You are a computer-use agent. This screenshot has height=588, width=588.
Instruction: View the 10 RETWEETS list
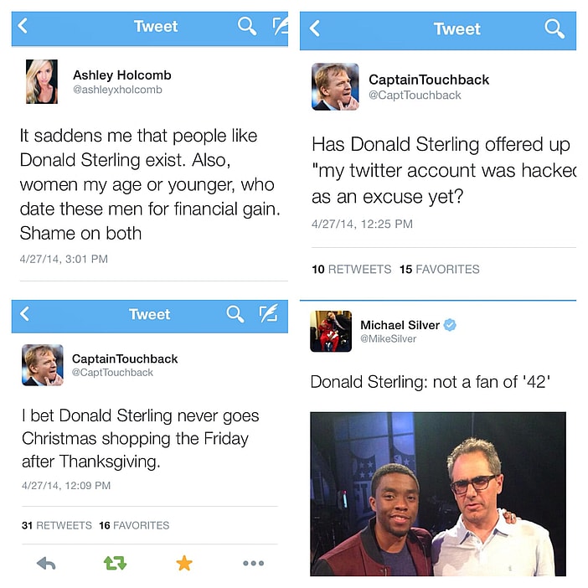351,269
